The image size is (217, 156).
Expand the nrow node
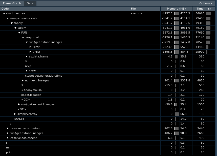point(27,71)
